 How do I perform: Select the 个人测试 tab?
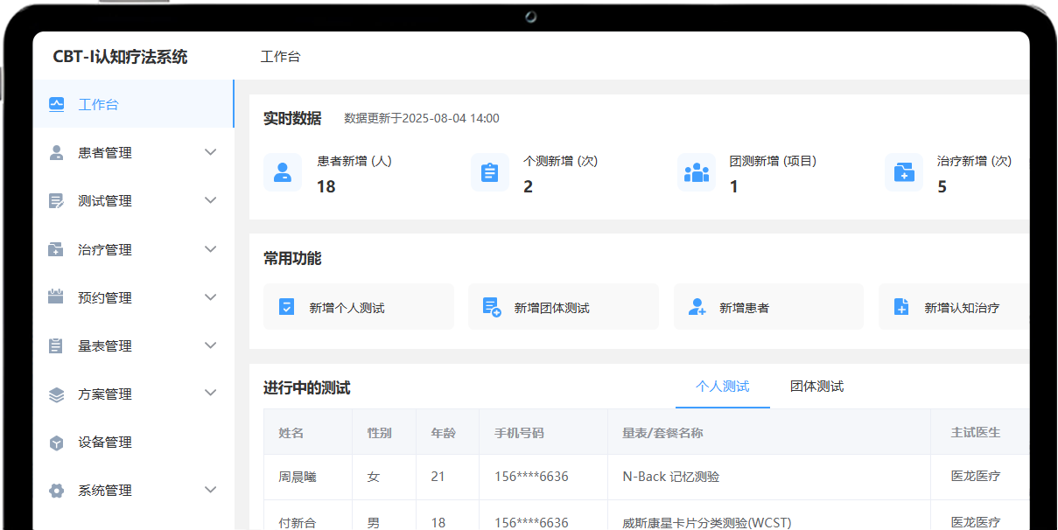722,387
